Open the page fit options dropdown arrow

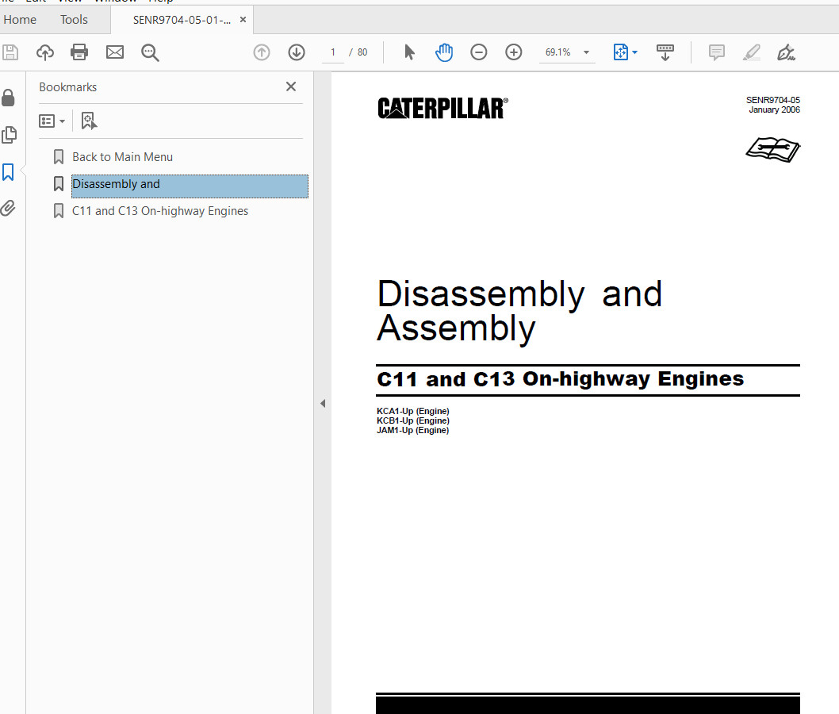635,52
